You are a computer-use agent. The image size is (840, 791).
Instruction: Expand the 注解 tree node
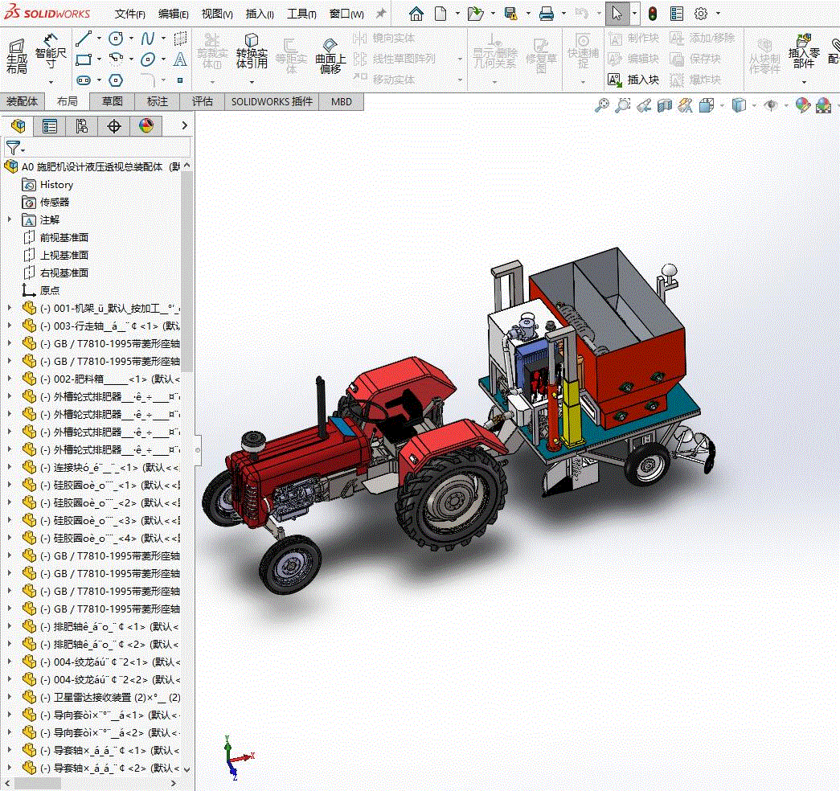coord(9,219)
